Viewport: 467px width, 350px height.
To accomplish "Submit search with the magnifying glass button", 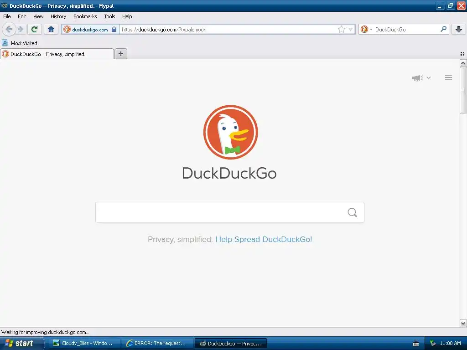I will coord(353,212).
